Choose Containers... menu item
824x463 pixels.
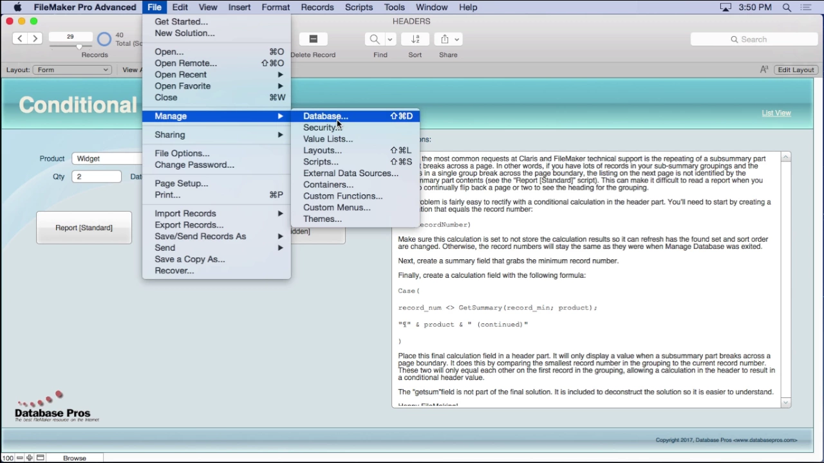(355, 185)
